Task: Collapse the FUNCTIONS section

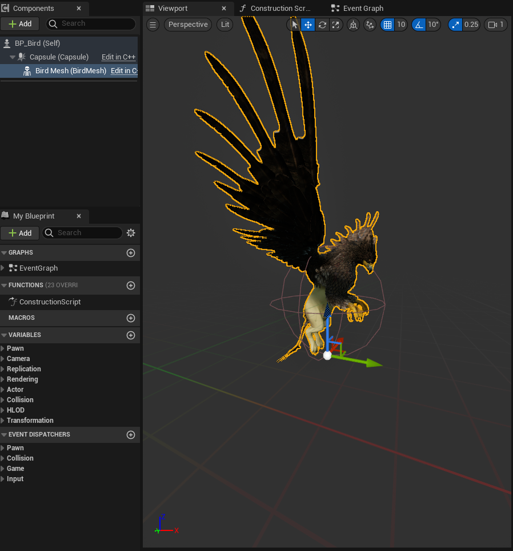Action: [4, 286]
